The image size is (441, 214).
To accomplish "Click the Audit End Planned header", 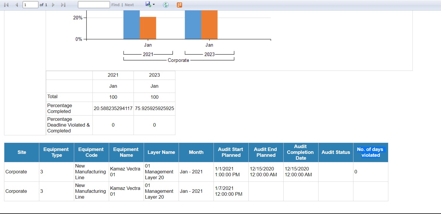I will coord(266,152).
